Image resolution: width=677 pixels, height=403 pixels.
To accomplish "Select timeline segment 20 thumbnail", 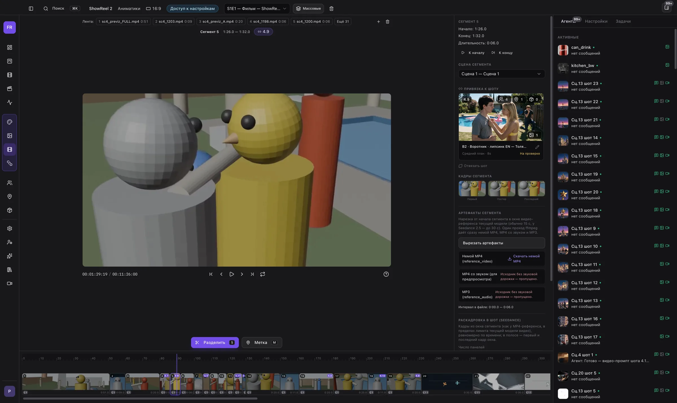I will [447, 384].
